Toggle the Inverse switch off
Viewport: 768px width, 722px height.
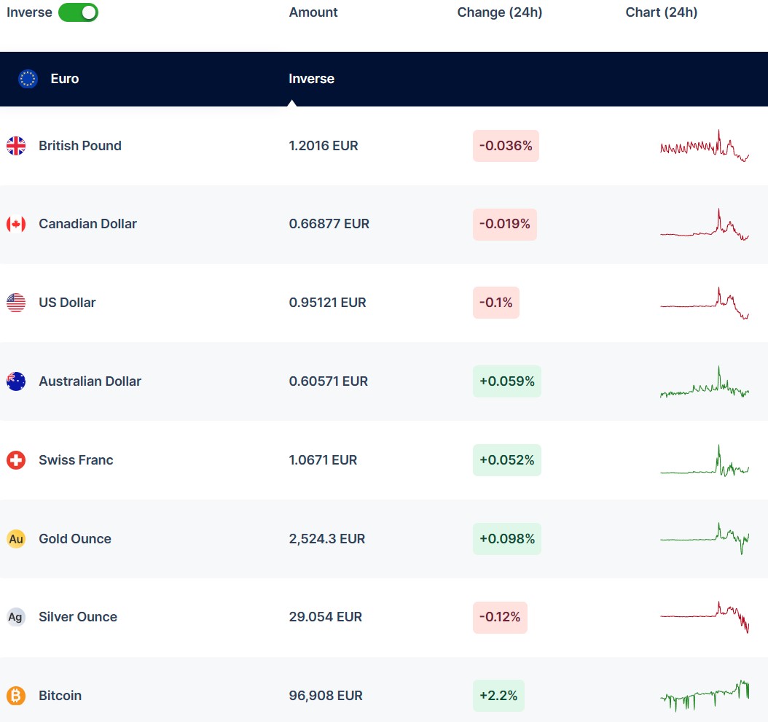tap(78, 12)
